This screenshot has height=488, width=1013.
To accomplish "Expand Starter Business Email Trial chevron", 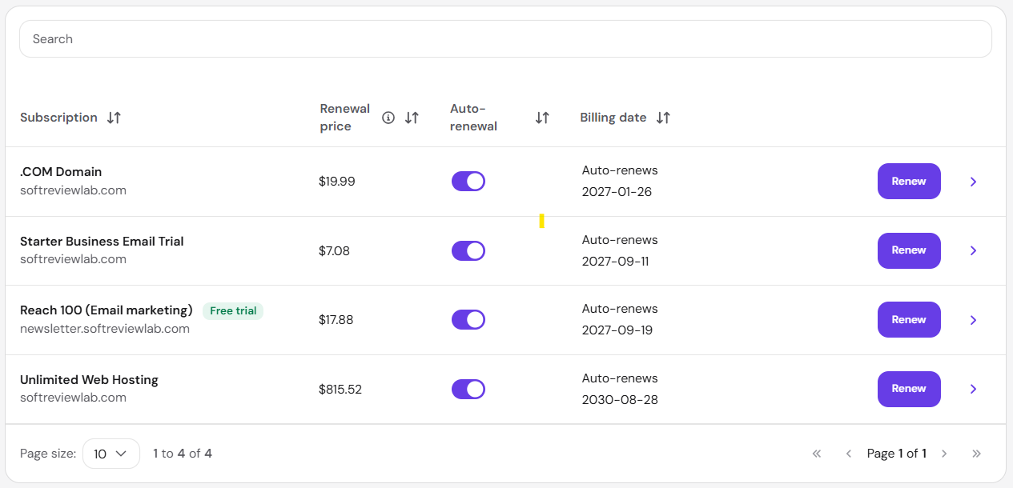I will click(973, 250).
